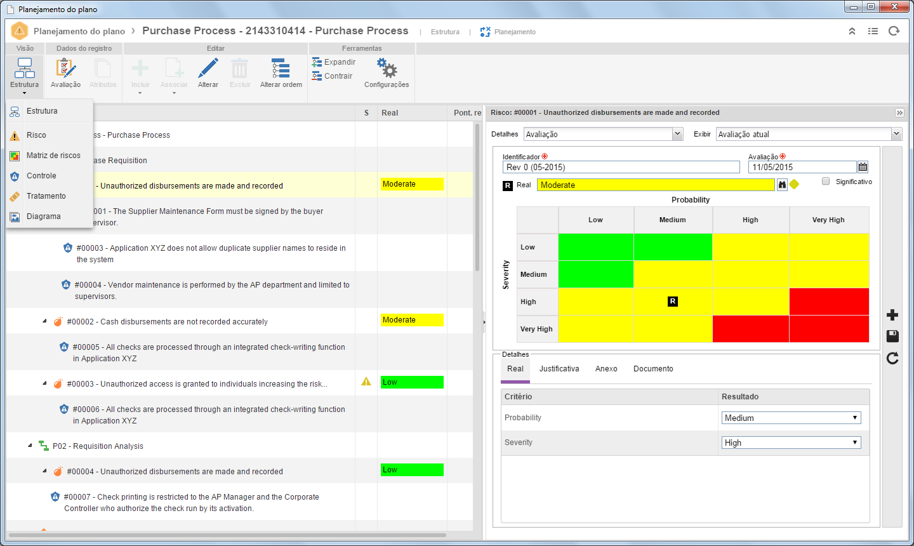Open the Exibir Avaliação atual dropdown

point(809,134)
